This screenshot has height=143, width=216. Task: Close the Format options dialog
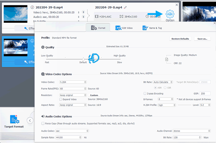click(x=214, y=23)
